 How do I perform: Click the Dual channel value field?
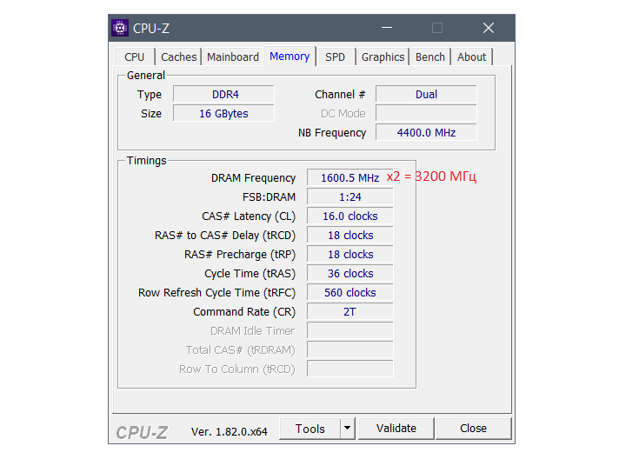coord(426,94)
